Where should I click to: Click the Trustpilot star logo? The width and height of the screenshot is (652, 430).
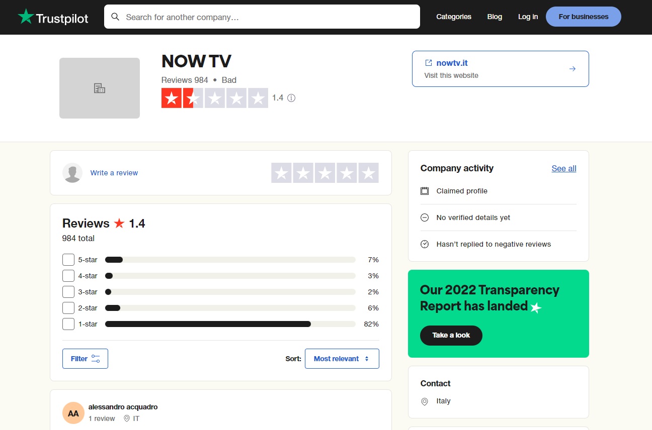tap(25, 17)
